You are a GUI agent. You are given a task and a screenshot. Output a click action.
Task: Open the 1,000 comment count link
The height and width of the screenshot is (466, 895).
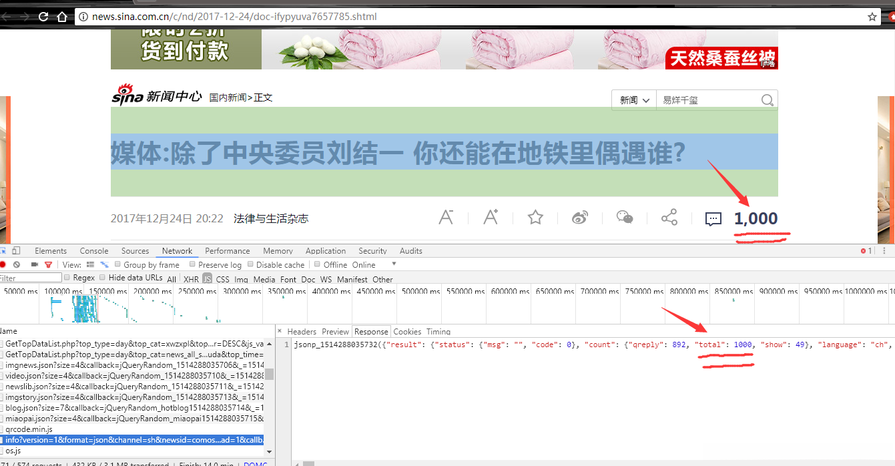coord(756,218)
